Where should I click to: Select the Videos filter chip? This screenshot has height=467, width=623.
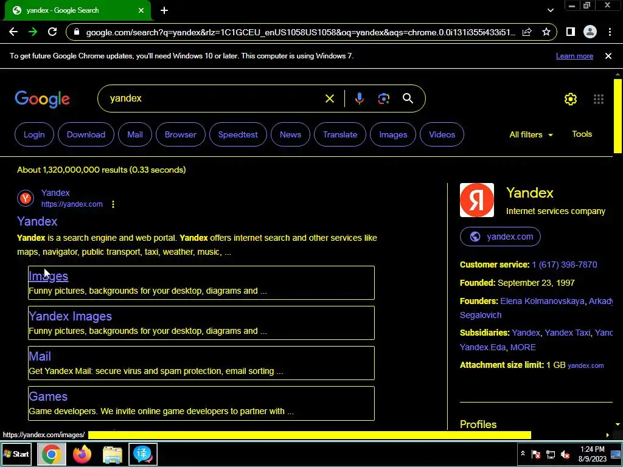442,134
